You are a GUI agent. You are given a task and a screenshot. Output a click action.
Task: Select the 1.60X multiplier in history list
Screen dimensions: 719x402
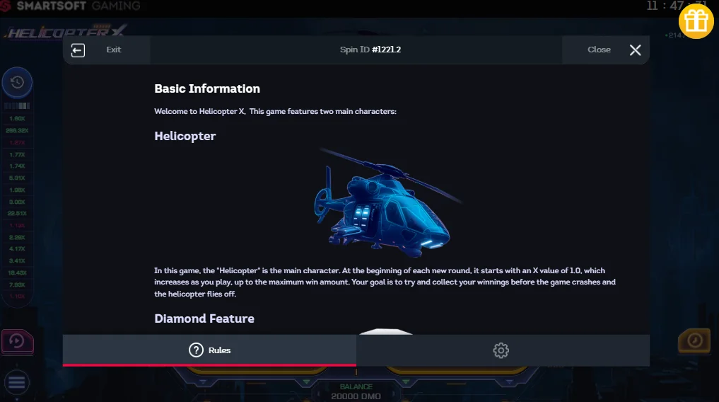tap(17, 118)
